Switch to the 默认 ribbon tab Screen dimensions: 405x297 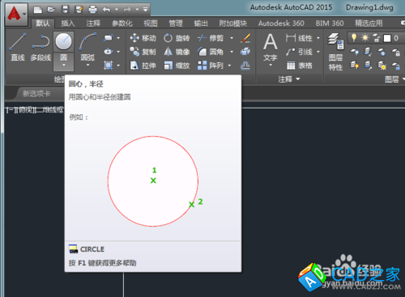pyautogui.click(x=43, y=23)
